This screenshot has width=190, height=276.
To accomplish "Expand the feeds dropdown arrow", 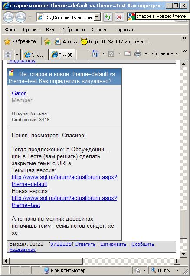I will pyautogui.click(x=119, y=53).
